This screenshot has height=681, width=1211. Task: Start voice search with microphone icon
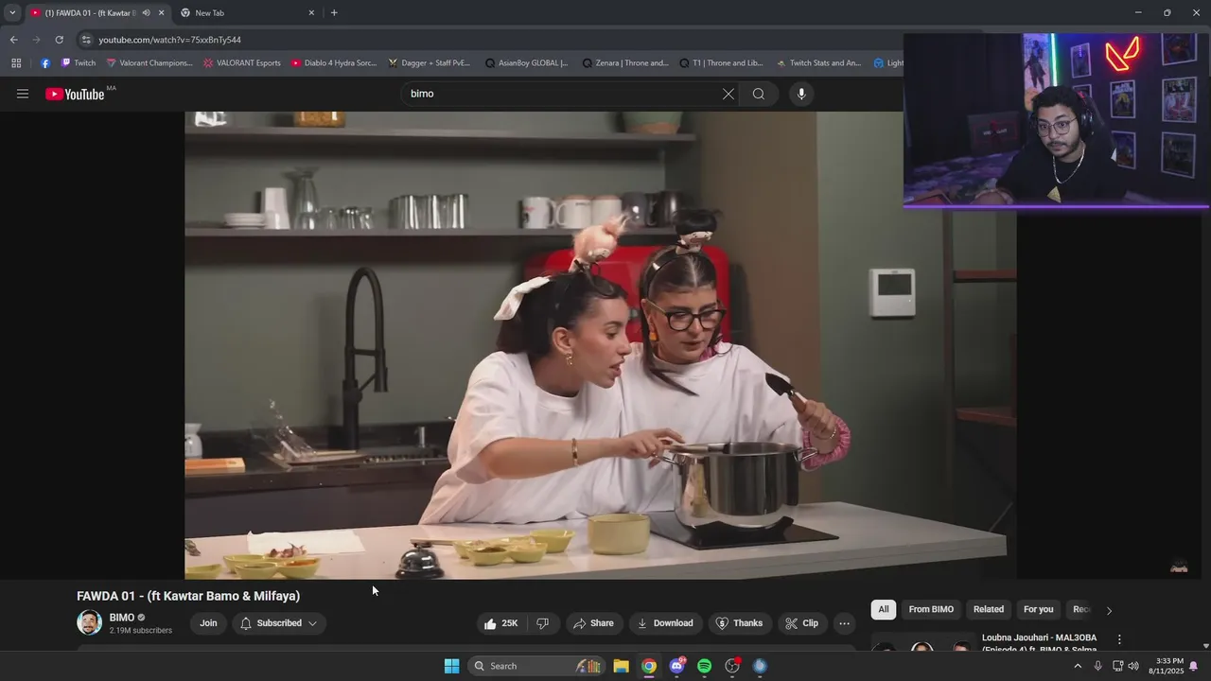click(801, 94)
